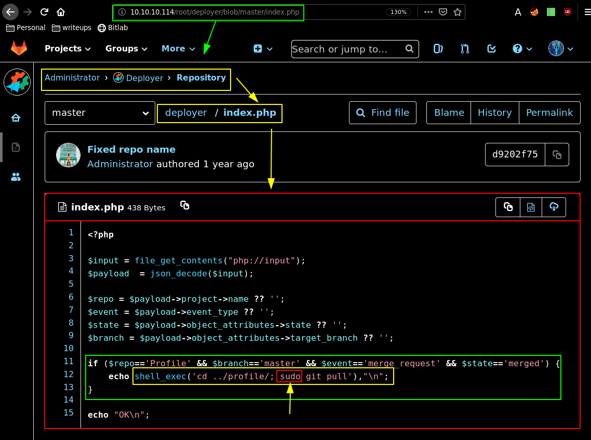Viewport: 591px width, 440px height.
Task: Open the Issues icon in navbar
Action: [438, 49]
